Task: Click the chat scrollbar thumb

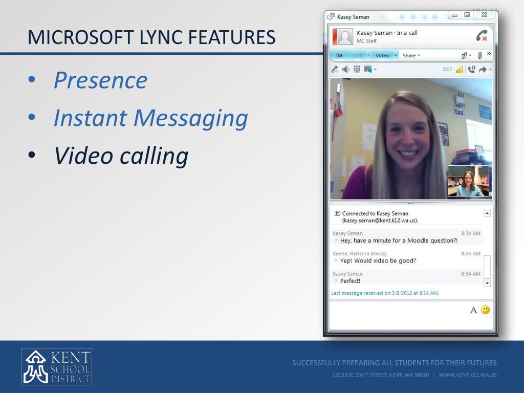Action: click(x=487, y=267)
